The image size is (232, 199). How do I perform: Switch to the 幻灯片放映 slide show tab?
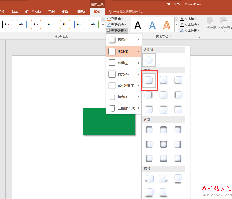coord(33,12)
